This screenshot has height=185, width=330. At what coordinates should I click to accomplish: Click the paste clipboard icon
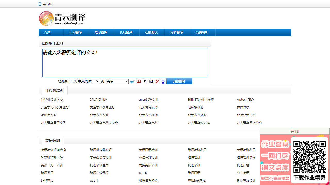[151, 81]
